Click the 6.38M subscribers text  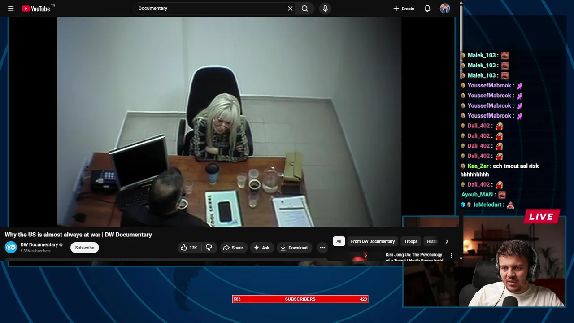click(x=35, y=251)
